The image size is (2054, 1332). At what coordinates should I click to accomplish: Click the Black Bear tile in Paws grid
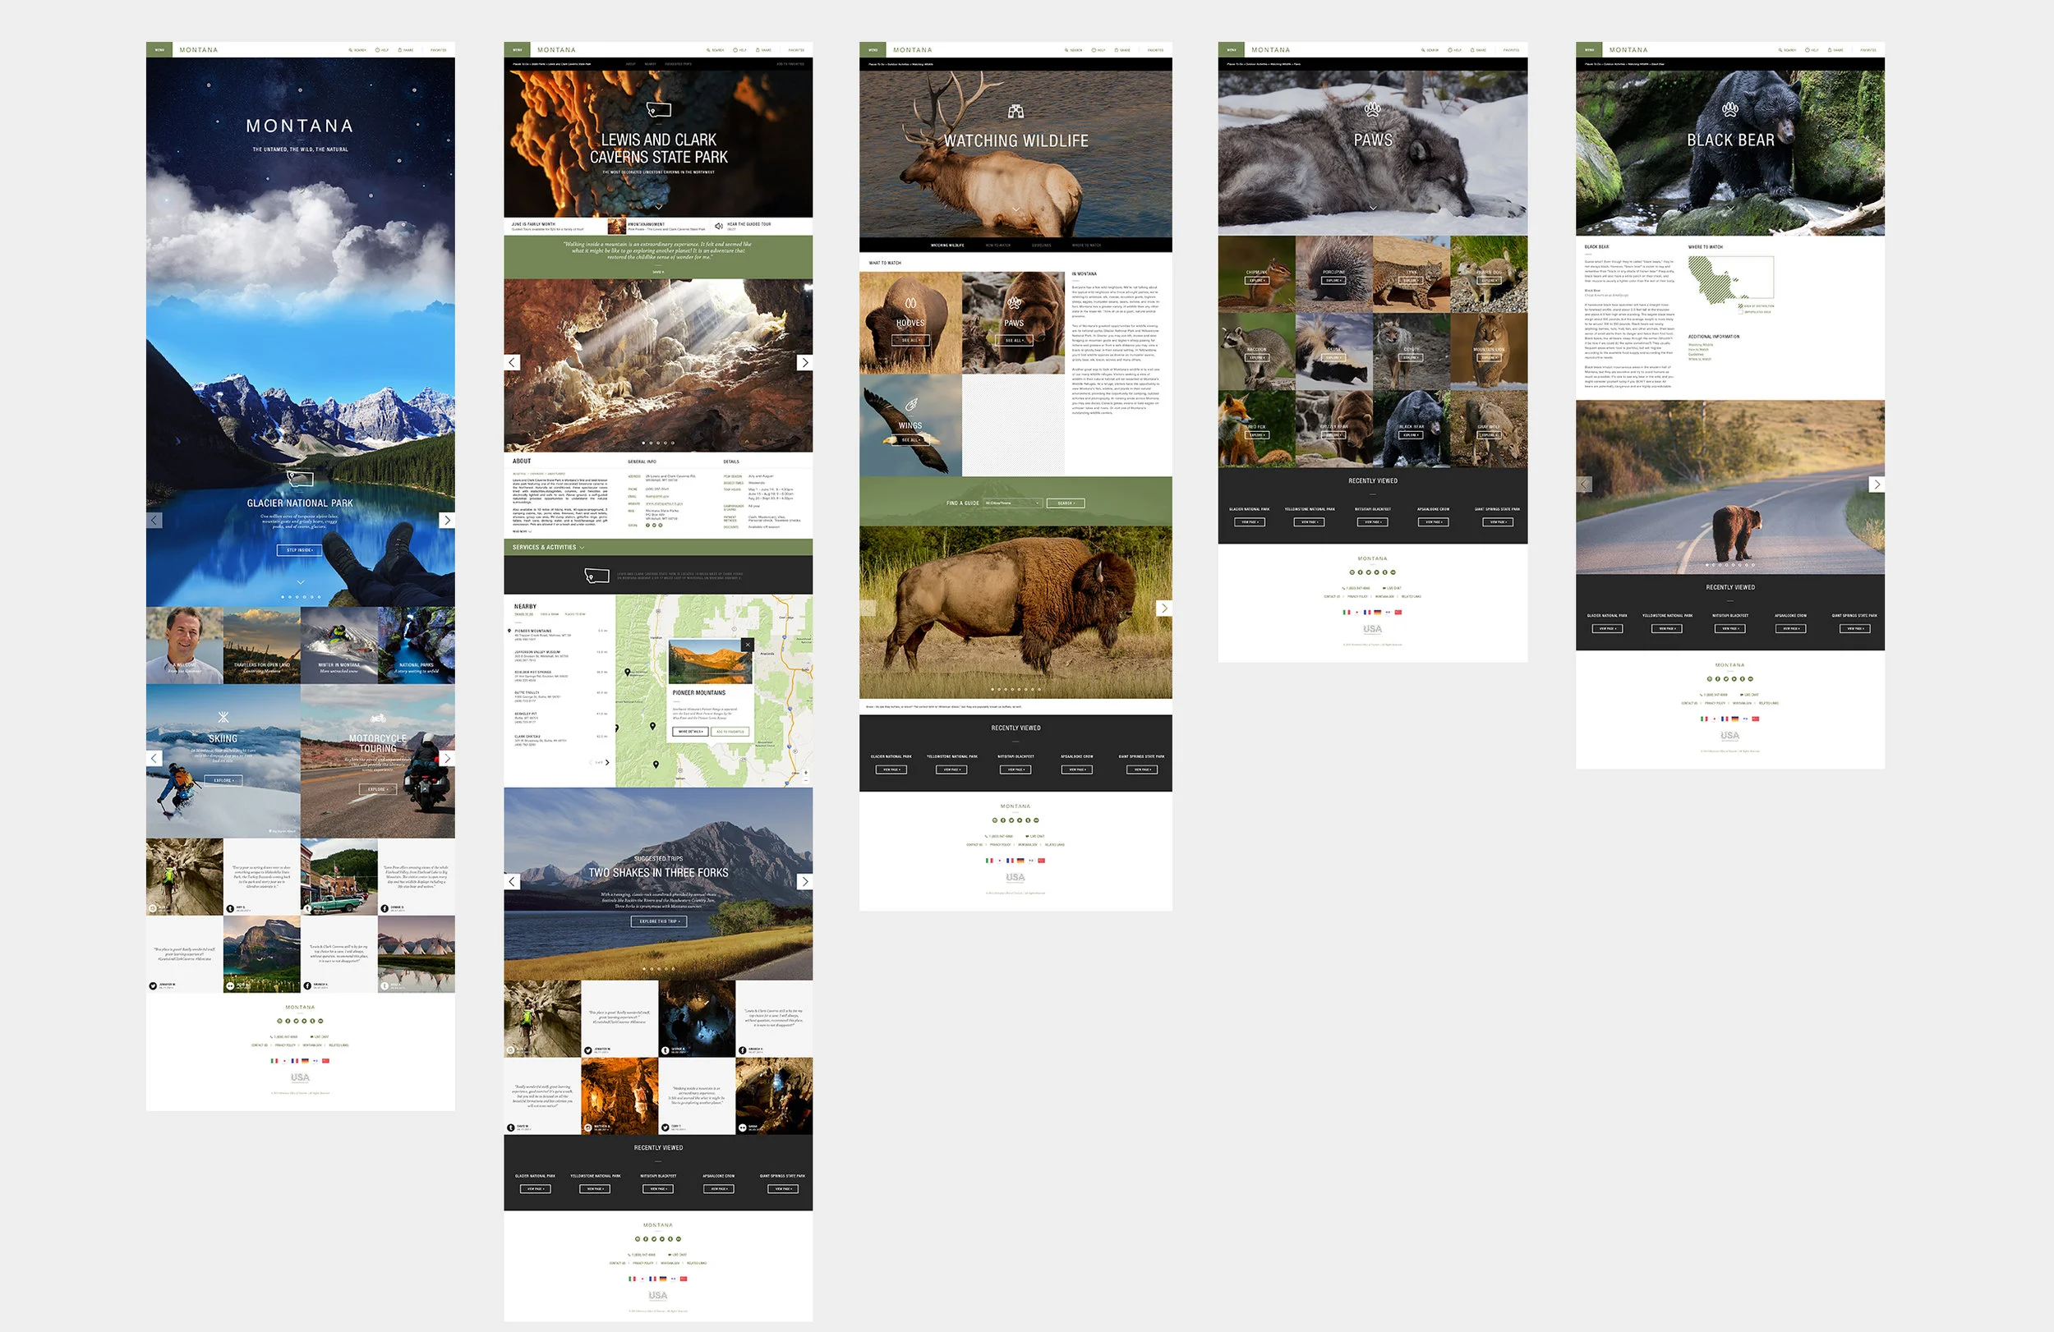tap(1410, 429)
